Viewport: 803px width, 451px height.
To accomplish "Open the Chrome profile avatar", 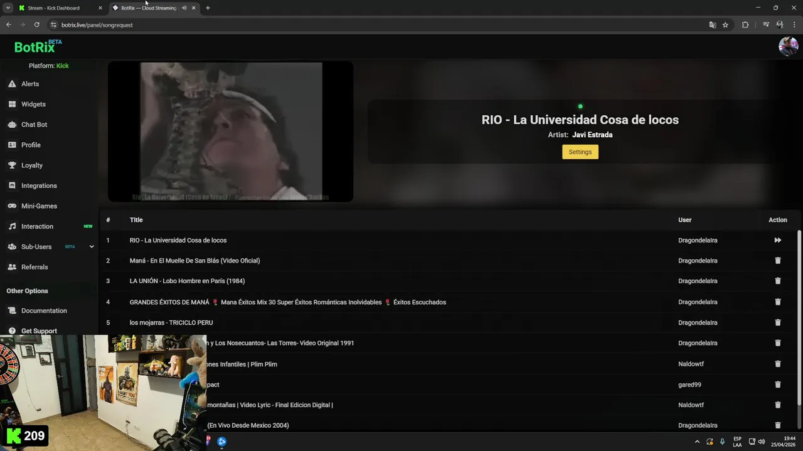I will (780, 25).
